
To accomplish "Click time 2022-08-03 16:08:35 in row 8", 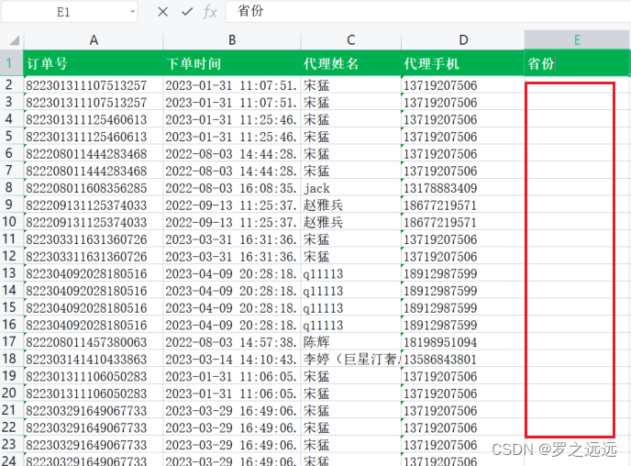I will pyautogui.click(x=232, y=188).
